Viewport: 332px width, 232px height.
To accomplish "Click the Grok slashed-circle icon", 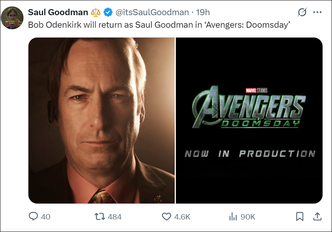I will 302,13.
